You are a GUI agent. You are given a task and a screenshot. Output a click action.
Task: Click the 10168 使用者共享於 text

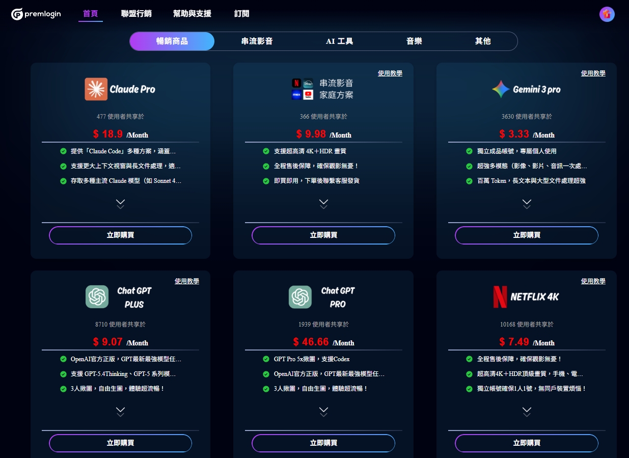point(527,325)
